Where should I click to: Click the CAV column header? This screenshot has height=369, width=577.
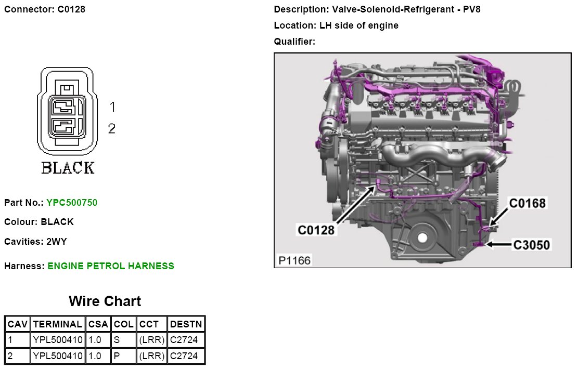coord(17,324)
